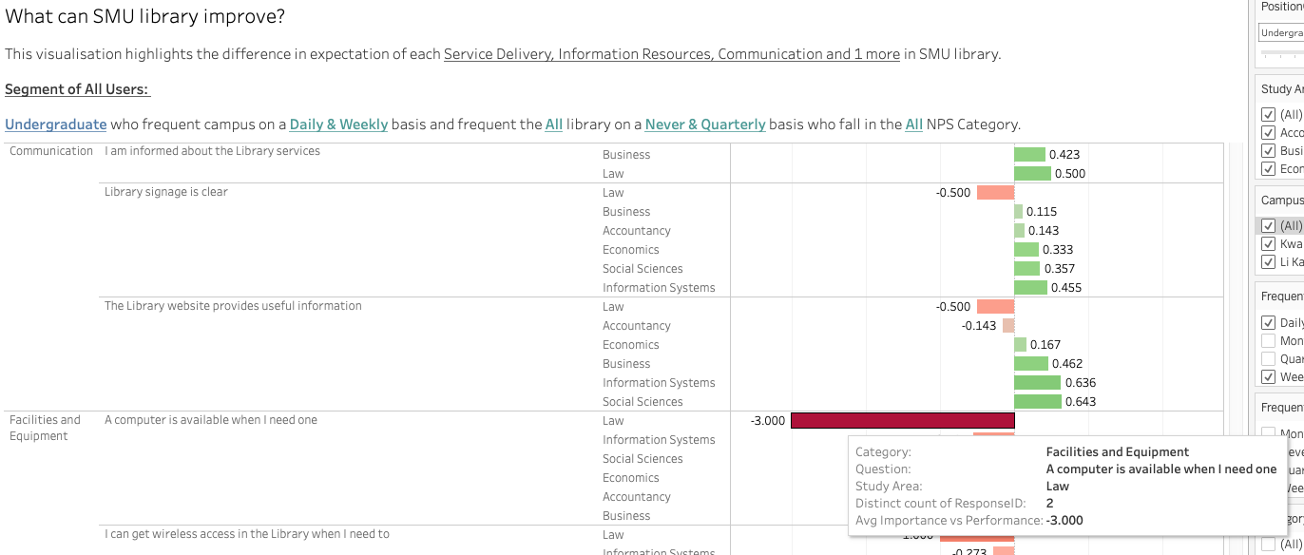Uncheck the Daily frequency checkbox

(1268, 323)
